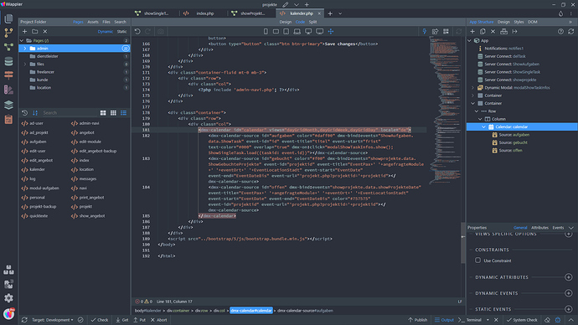
Task: Toggle to Static pages view
Action: pyautogui.click(x=121, y=32)
